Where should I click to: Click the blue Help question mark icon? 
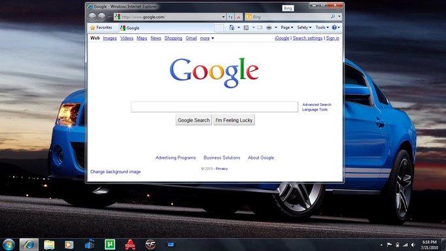tap(334, 27)
